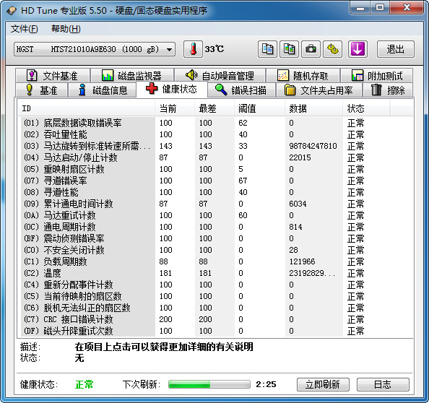Open the HGST drive selection dropdown
This screenshot has width=429, height=403.
[x=95, y=49]
